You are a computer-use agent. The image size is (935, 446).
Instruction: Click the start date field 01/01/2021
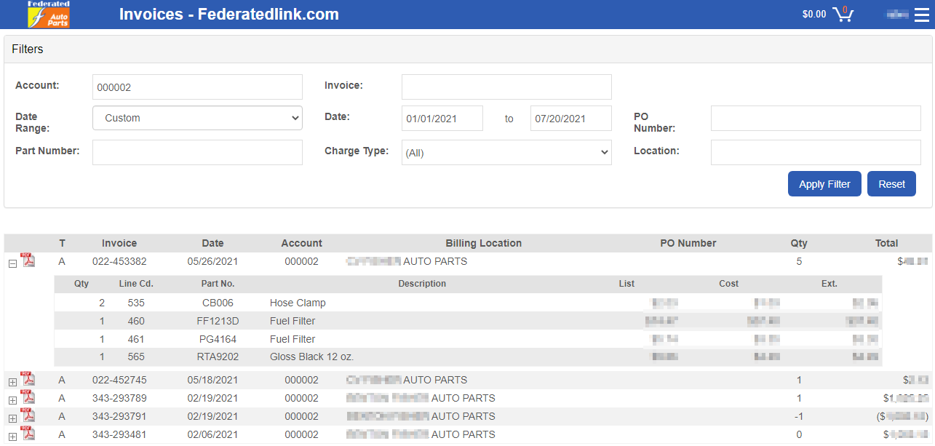click(x=442, y=118)
